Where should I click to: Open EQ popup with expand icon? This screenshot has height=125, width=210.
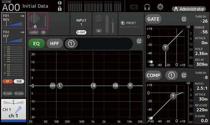tap(139, 41)
